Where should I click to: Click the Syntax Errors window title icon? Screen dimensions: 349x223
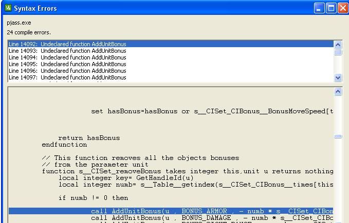point(8,8)
